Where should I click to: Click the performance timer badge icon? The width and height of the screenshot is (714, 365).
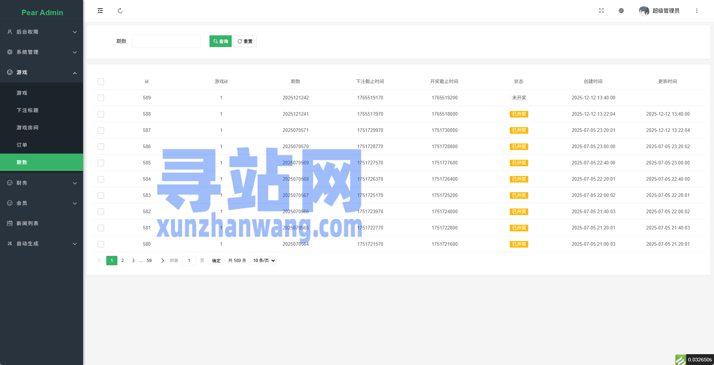click(680, 360)
